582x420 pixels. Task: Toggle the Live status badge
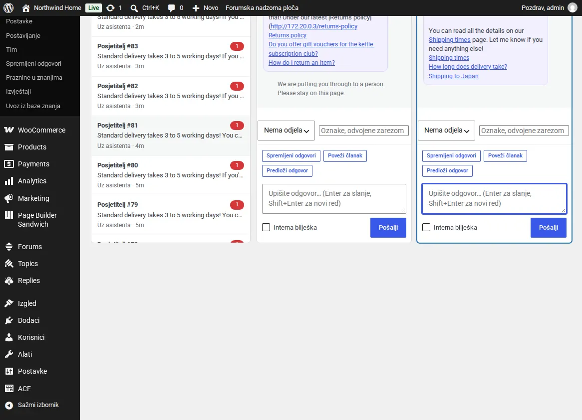[93, 8]
